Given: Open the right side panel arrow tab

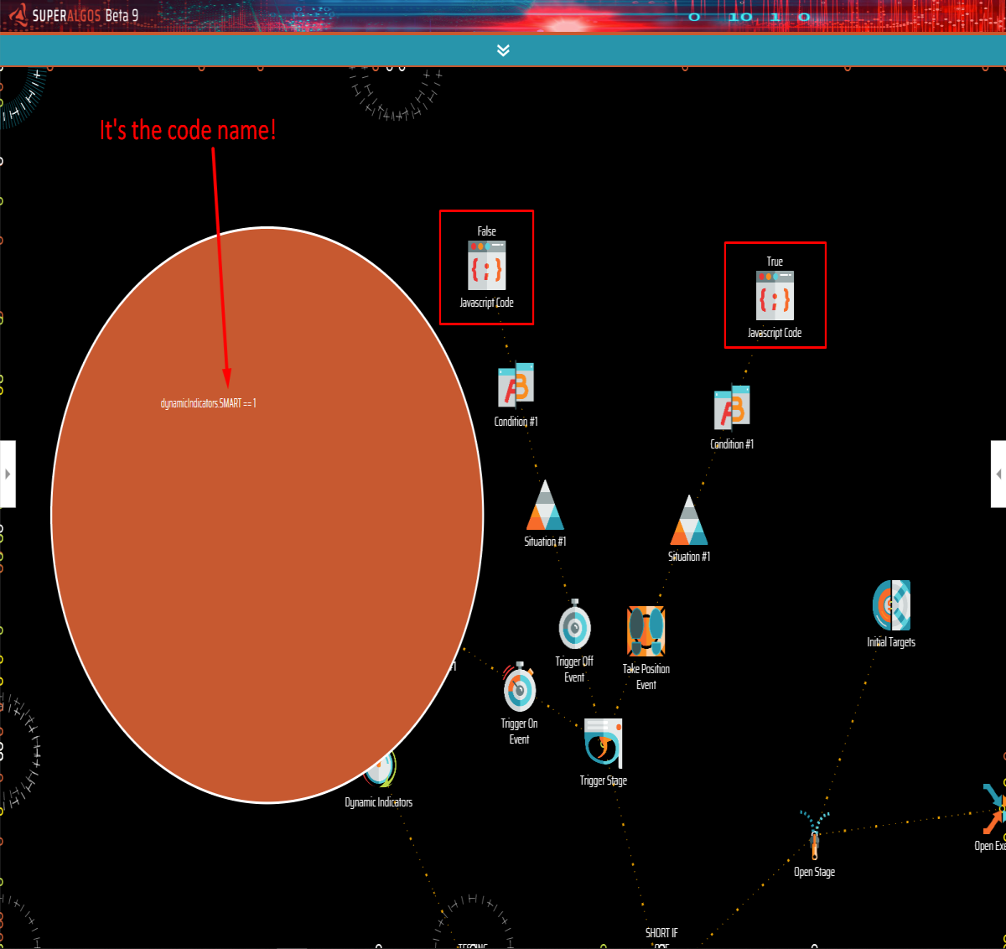Looking at the screenshot, I should click(998, 474).
